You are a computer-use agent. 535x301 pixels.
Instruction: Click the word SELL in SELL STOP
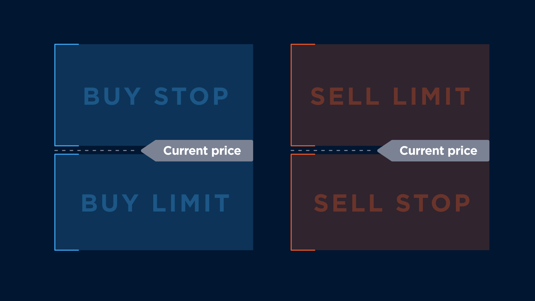click(x=348, y=203)
